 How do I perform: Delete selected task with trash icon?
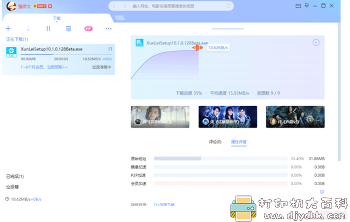coord(68,28)
